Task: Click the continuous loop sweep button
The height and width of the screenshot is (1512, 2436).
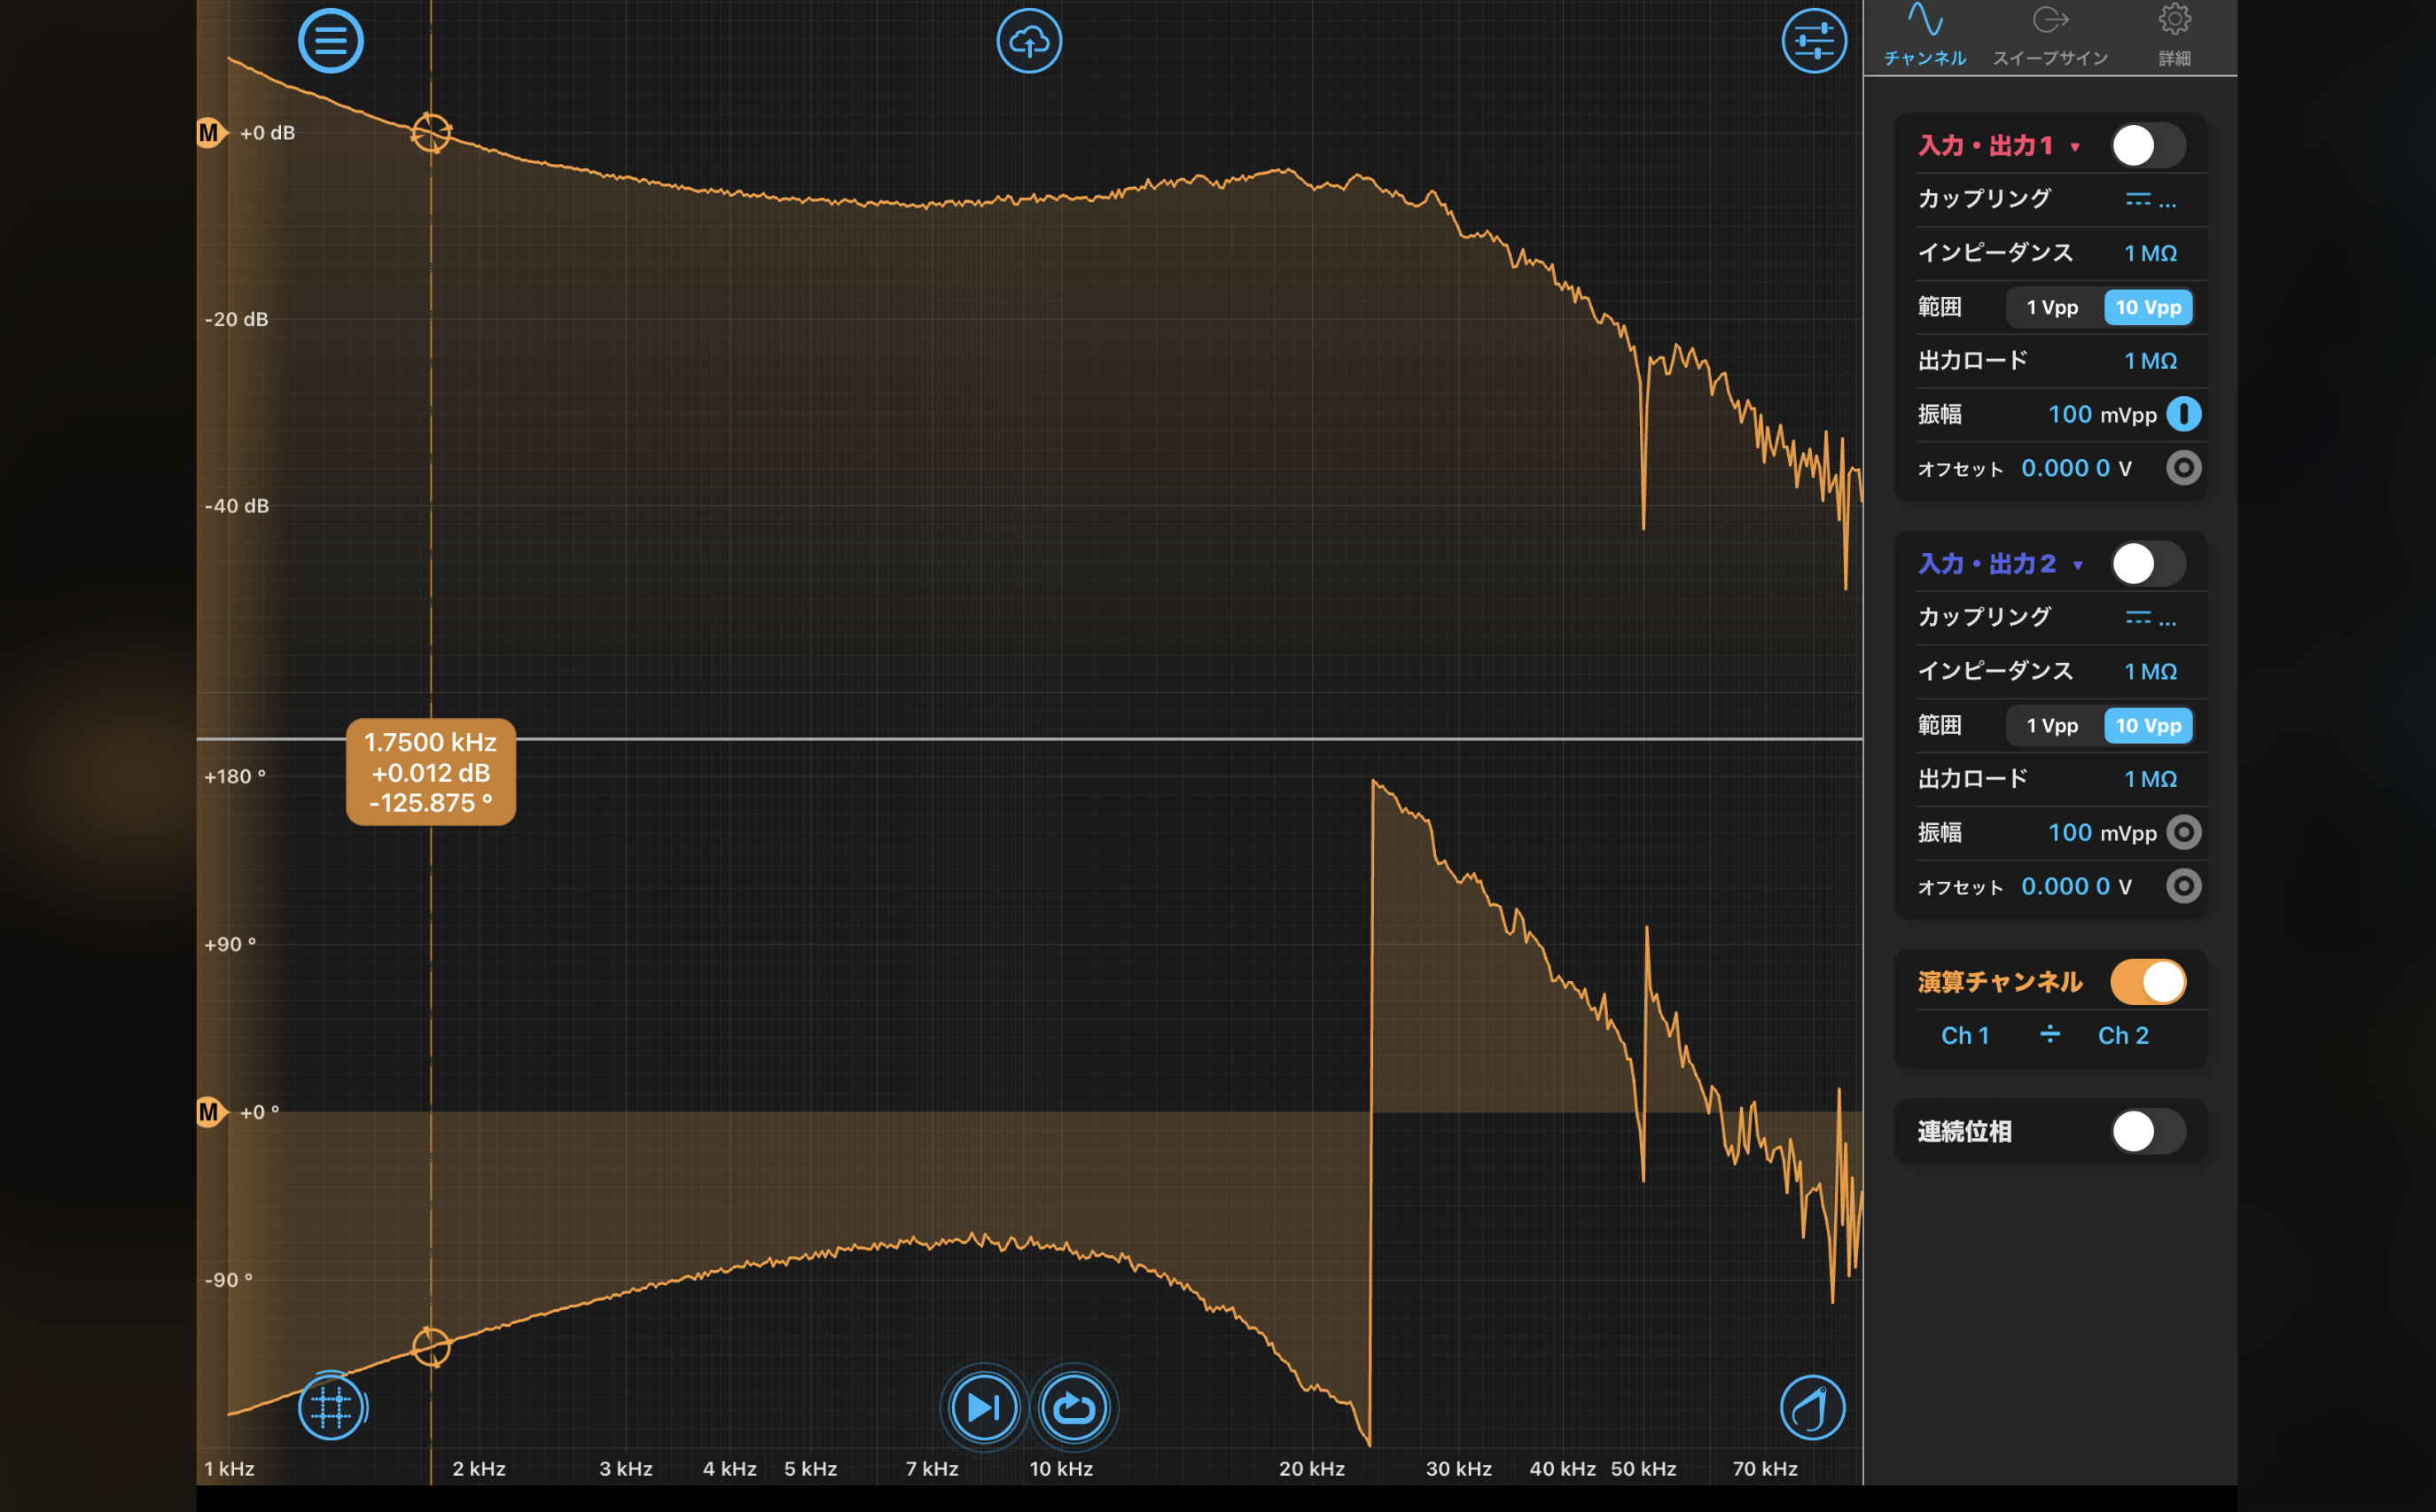Action: pyautogui.click(x=1074, y=1407)
